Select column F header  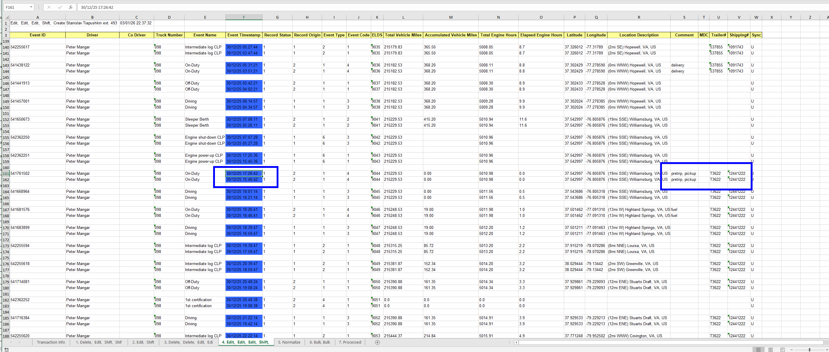coord(244,17)
